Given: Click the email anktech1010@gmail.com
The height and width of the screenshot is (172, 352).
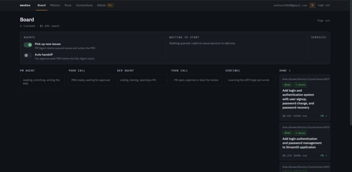Looking at the screenshot, I should (x=290, y=5).
